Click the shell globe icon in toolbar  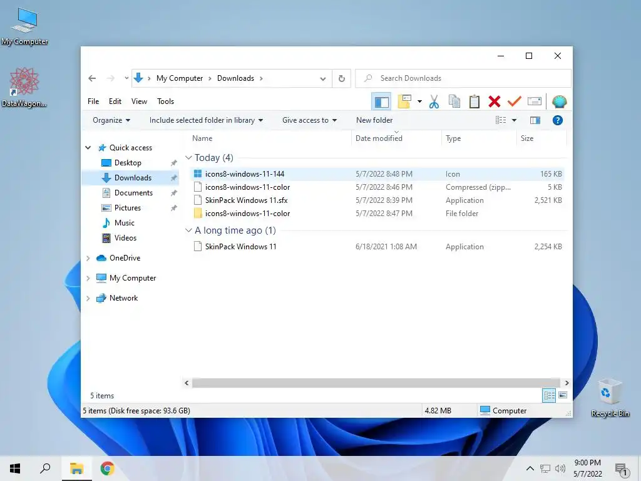(x=559, y=101)
